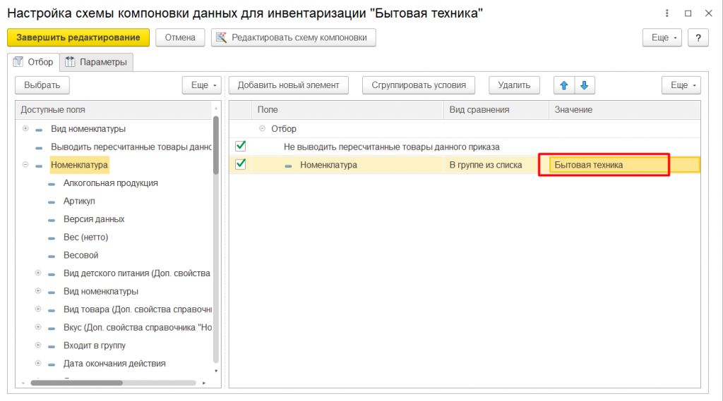Expand Входит в группу node

pyautogui.click(x=38, y=345)
